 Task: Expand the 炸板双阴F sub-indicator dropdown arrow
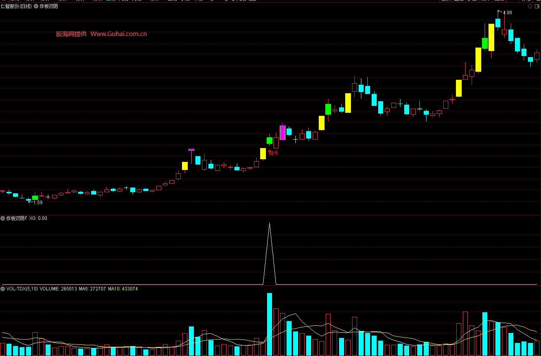3,218
